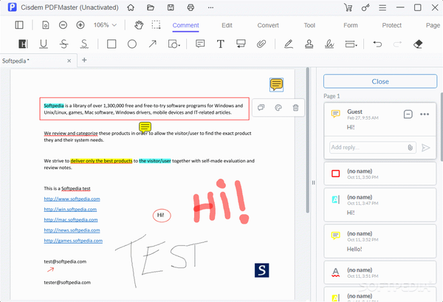Viewport: 443px width, 302px height.
Task: Select the sticky Note comment tool
Action: point(200,44)
